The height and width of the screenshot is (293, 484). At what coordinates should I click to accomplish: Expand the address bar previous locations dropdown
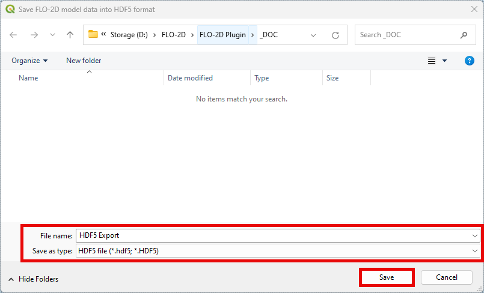[x=313, y=35]
